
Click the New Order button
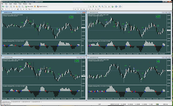(x=29, y=6)
